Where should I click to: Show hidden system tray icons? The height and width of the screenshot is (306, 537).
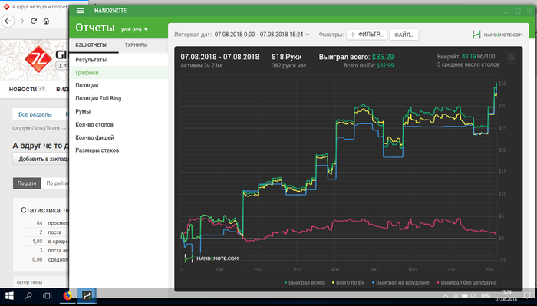446,296
